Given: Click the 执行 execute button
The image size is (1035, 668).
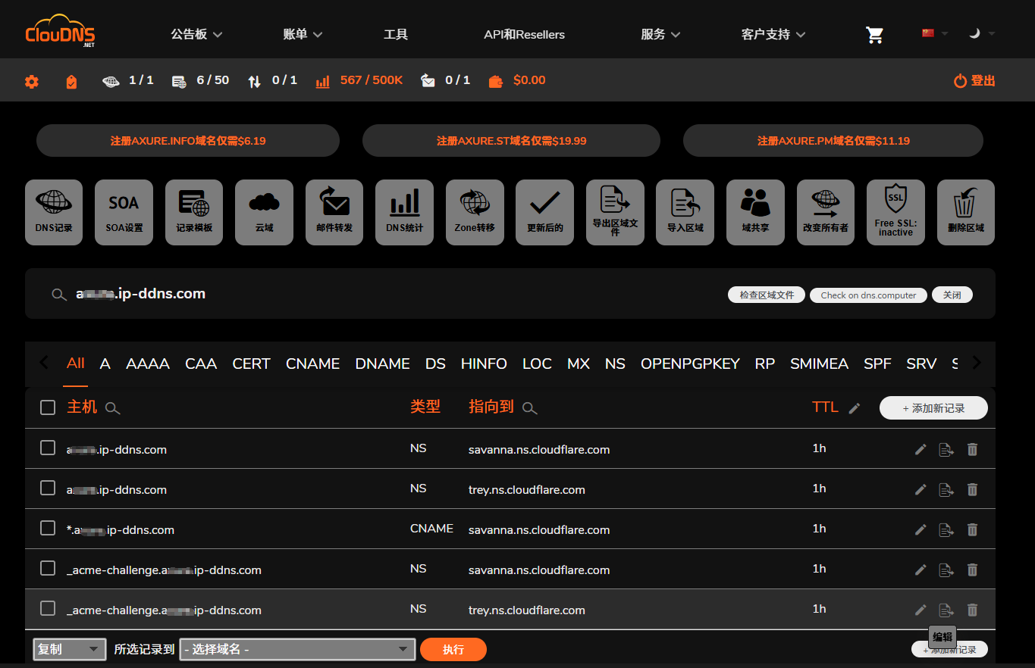Looking at the screenshot, I should coord(453,649).
